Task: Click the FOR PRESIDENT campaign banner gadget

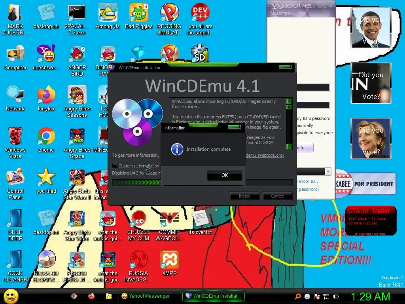Action: (365, 184)
